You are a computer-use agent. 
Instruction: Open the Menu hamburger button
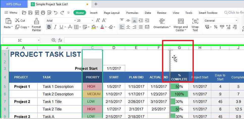click(x=11, y=13)
